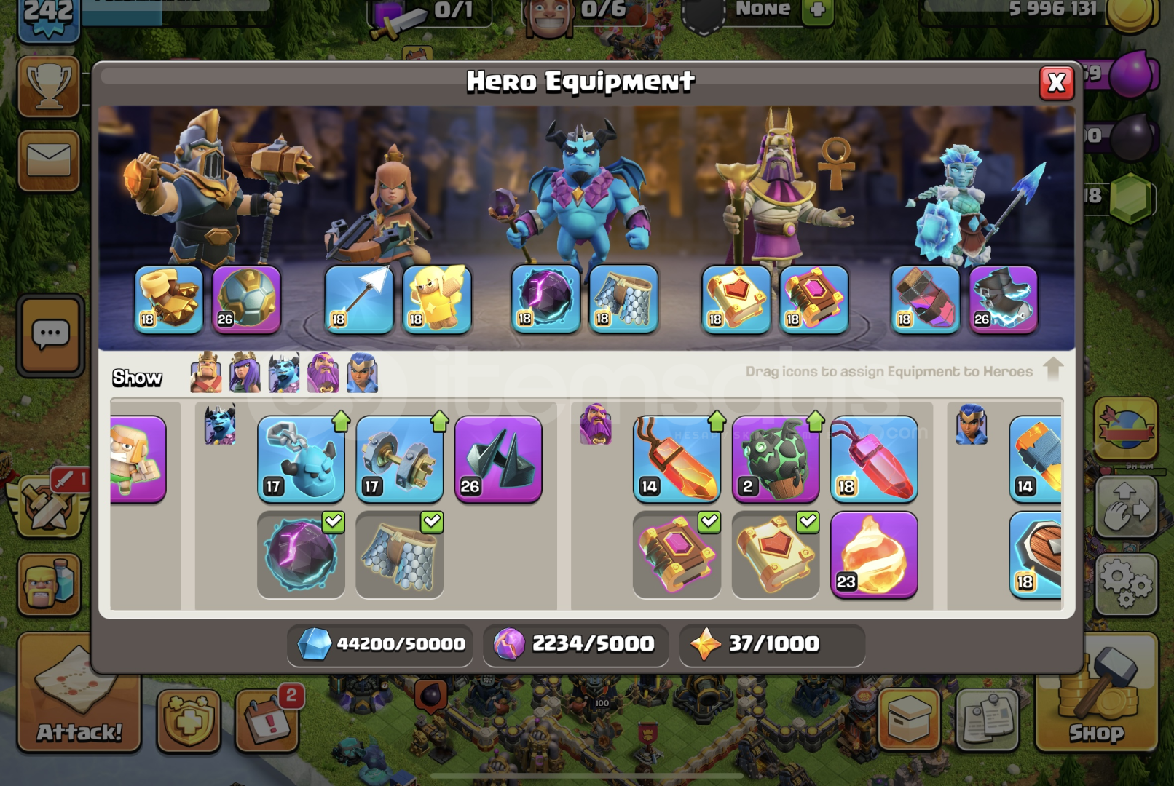Select the Healing Tome, level 18
Viewport: 1174px width, 786px height.
pos(736,300)
